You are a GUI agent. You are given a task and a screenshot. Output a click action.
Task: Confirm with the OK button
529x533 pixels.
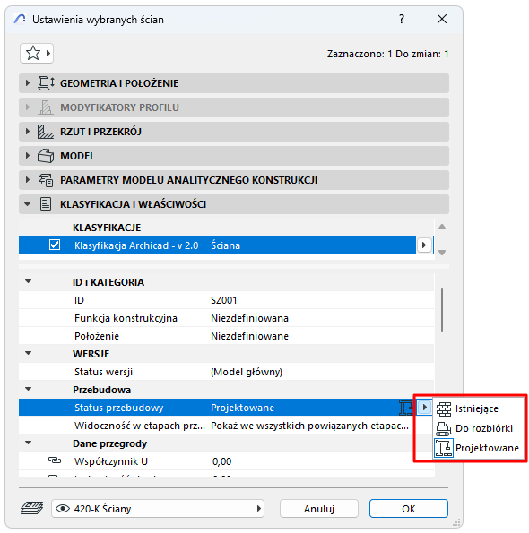coord(409,509)
